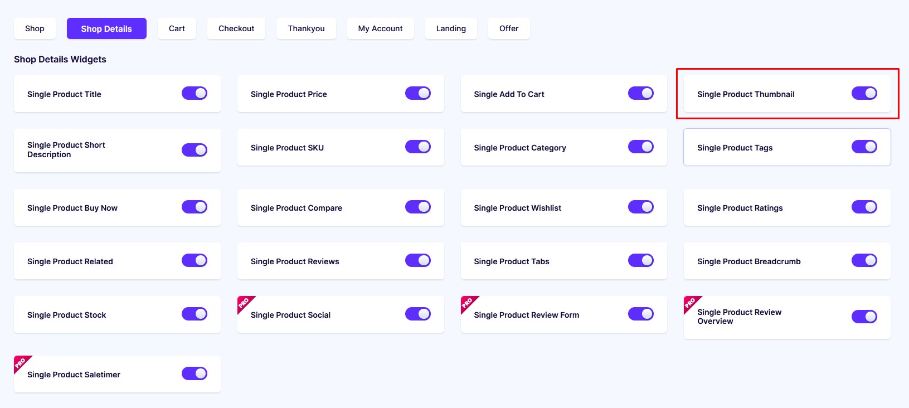909x408 pixels.
Task: Disable Single Product Breadcrumb widget
Action: pyautogui.click(x=864, y=260)
